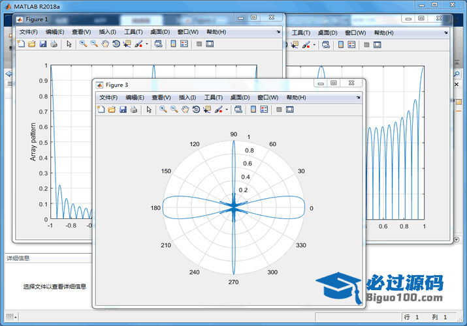The height and width of the screenshot is (326, 467).
Task: Save Figure 3 using the floppy disk icon
Action: coord(122,110)
